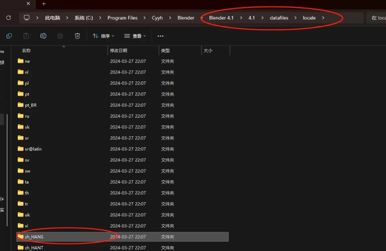Select the ru folder
The width and height of the screenshot is (386, 251).
coord(122,116)
